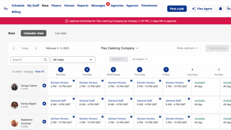Click the star badge next to Soraya Towne
Screen dimensions: 231x130
(x=44, y=85)
